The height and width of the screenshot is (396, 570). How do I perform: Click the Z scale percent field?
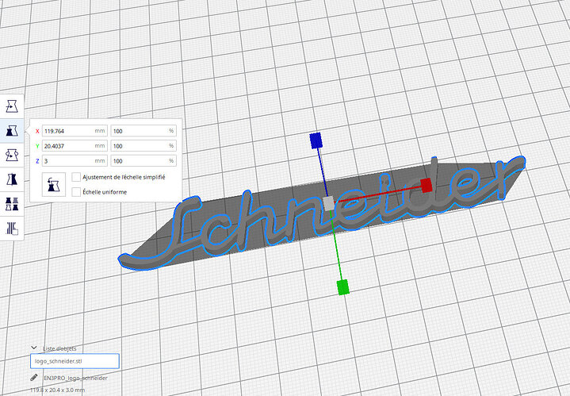[143, 160]
